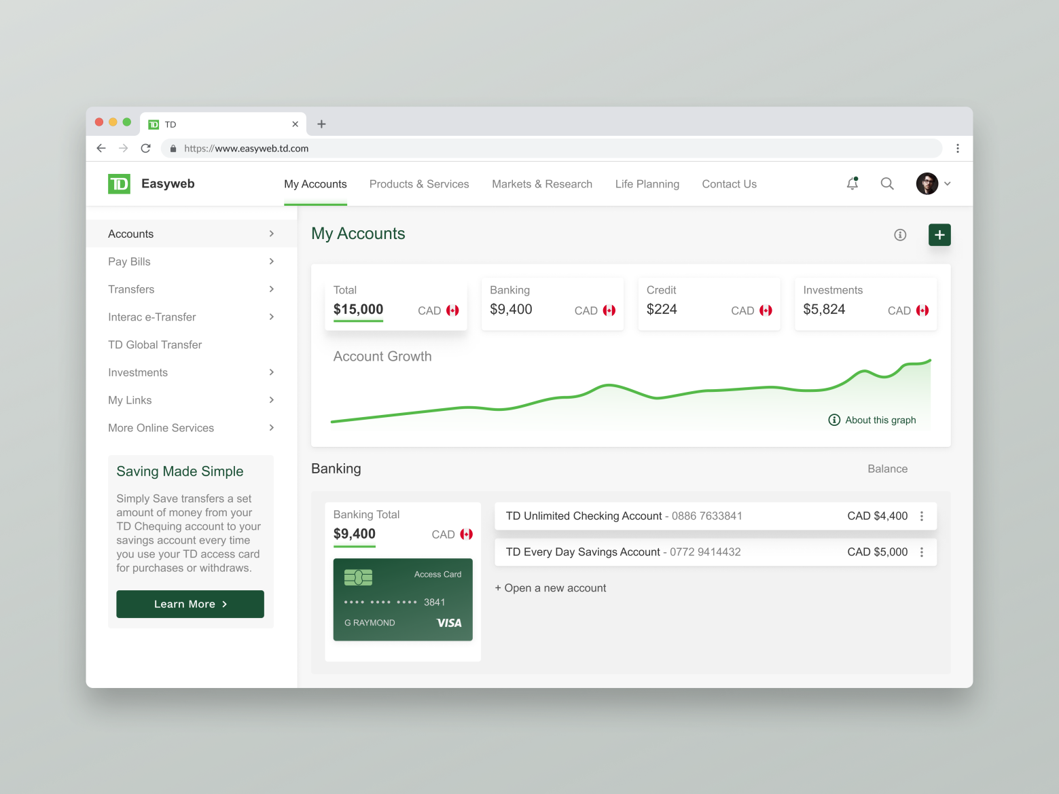Expand the Interac e-Transfer chevron
This screenshot has height=794, width=1059.
pyautogui.click(x=272, y=317)
